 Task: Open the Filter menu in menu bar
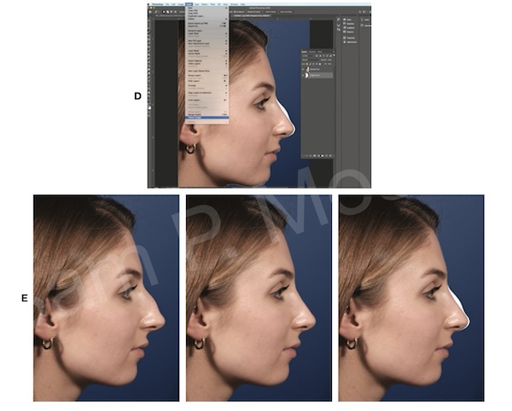click(x=210, y=3)
